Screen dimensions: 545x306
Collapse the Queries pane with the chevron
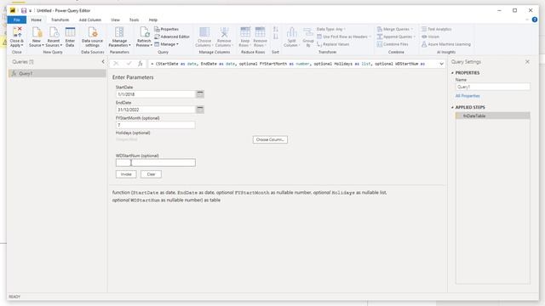[103, 61]
